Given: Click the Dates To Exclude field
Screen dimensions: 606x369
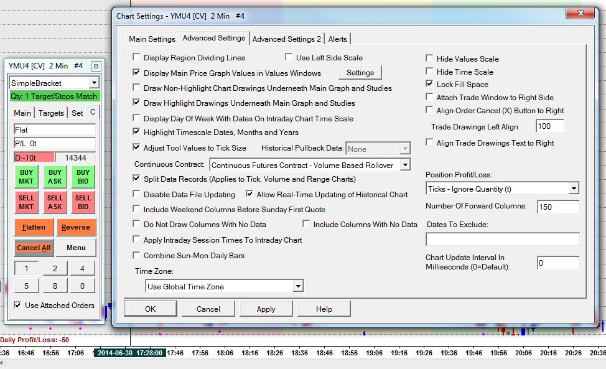Looking at the screenshot, I should click(x=503, y=239).
